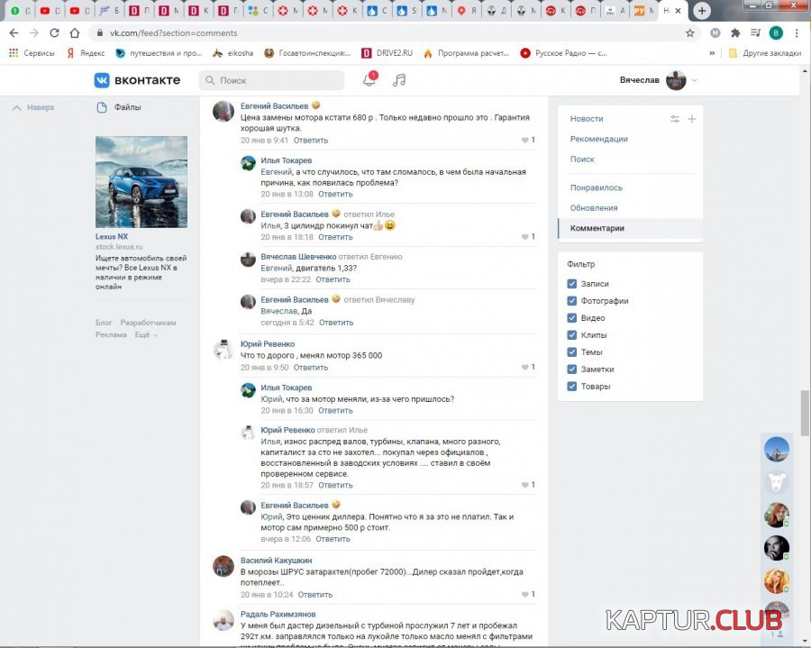Expand the Ещё dropdown in left footer
811x648 pixels.
[145, 334]
